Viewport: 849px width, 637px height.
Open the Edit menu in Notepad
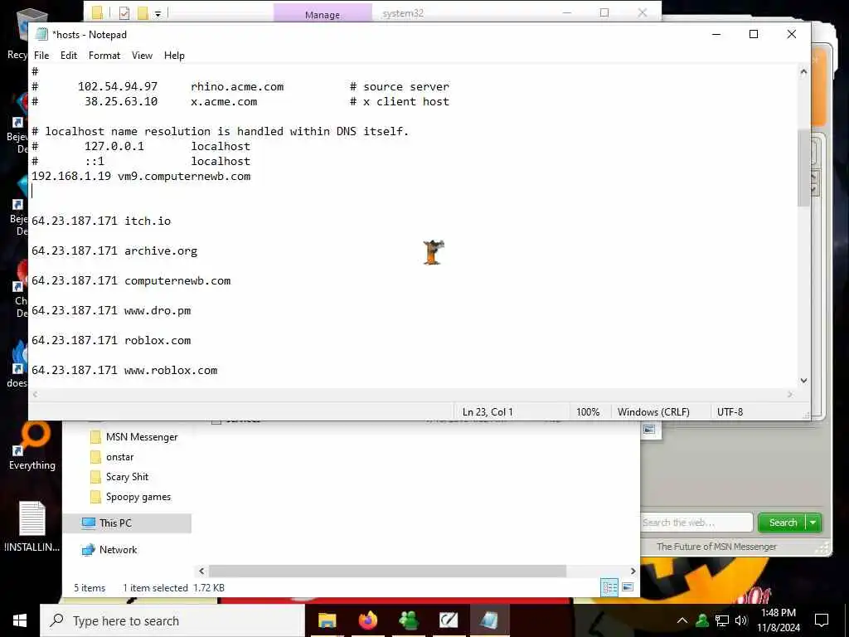[69, 56]
